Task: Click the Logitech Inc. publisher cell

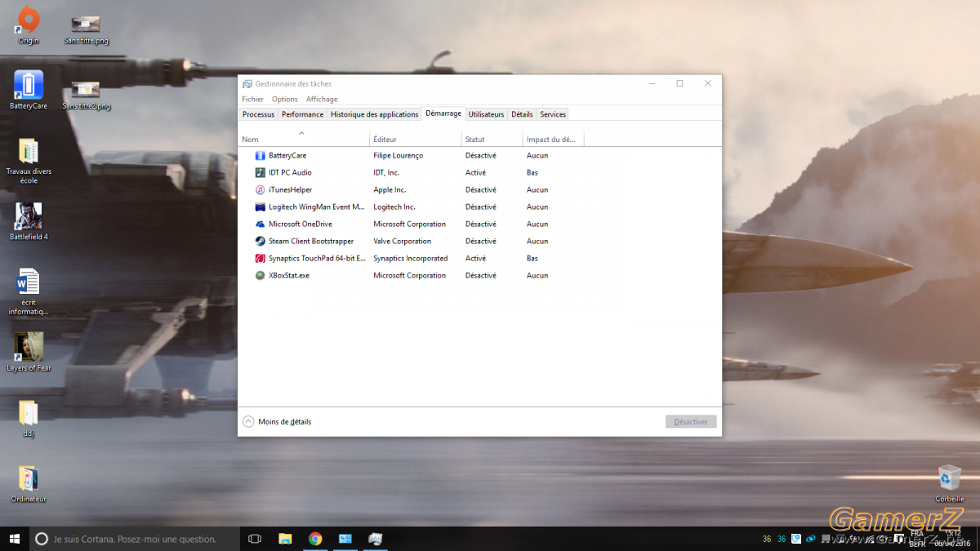Action: (x=394, y=207)
